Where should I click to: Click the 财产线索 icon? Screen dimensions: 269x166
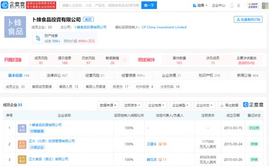[x=38, y=38]
